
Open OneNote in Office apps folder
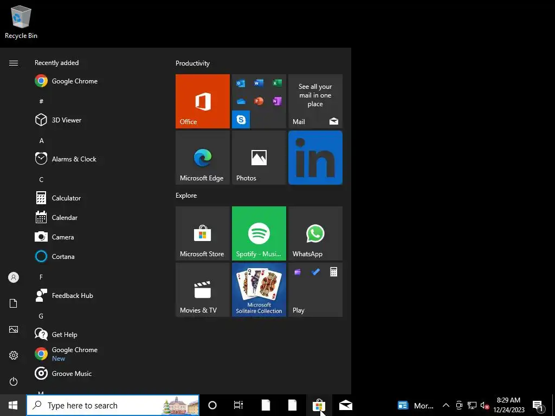(x=277, y=101)
